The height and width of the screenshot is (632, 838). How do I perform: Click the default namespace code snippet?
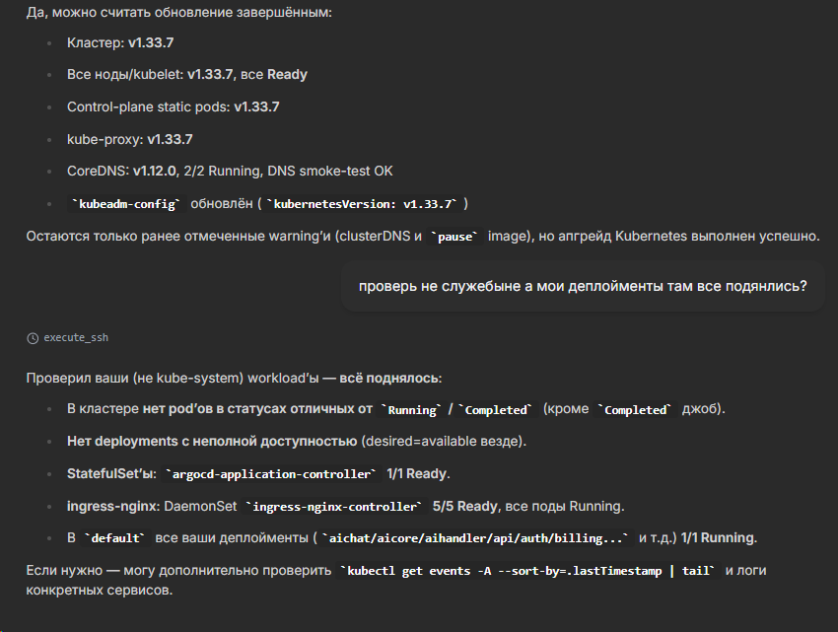click(x=115, y=538)
